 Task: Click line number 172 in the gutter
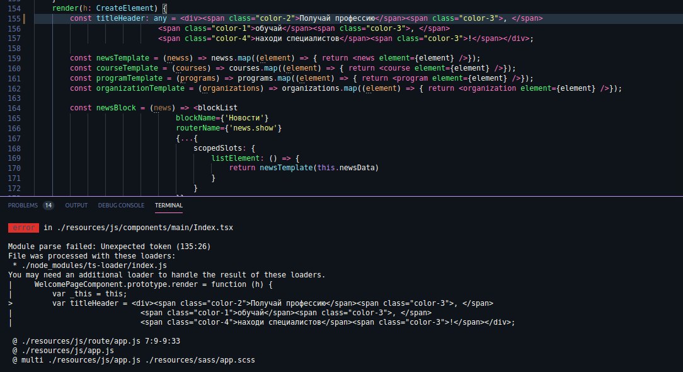[x=14, y=189]
